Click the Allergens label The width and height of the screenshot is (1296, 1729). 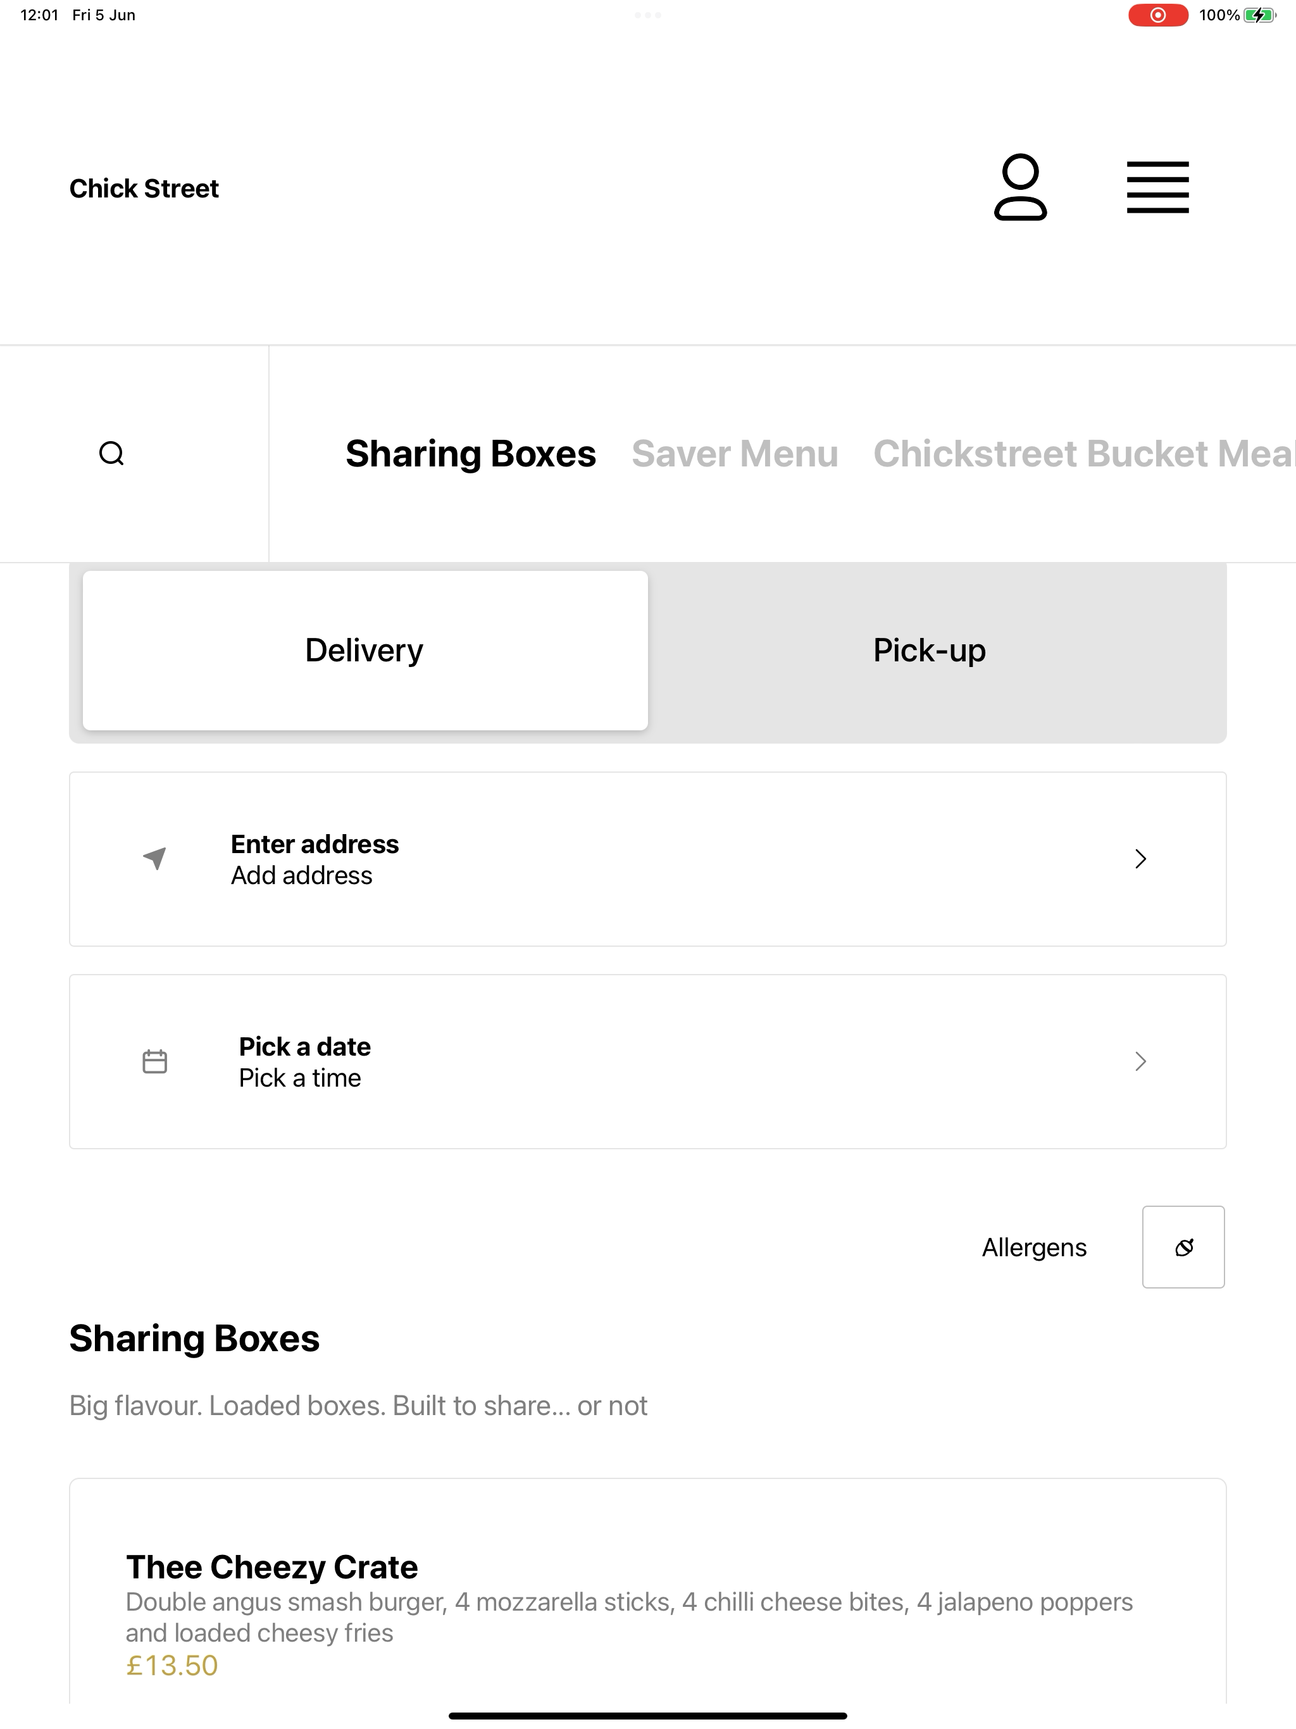click(1034, 1247)
